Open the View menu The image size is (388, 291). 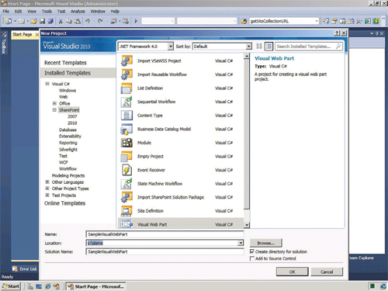coord(32,12)
